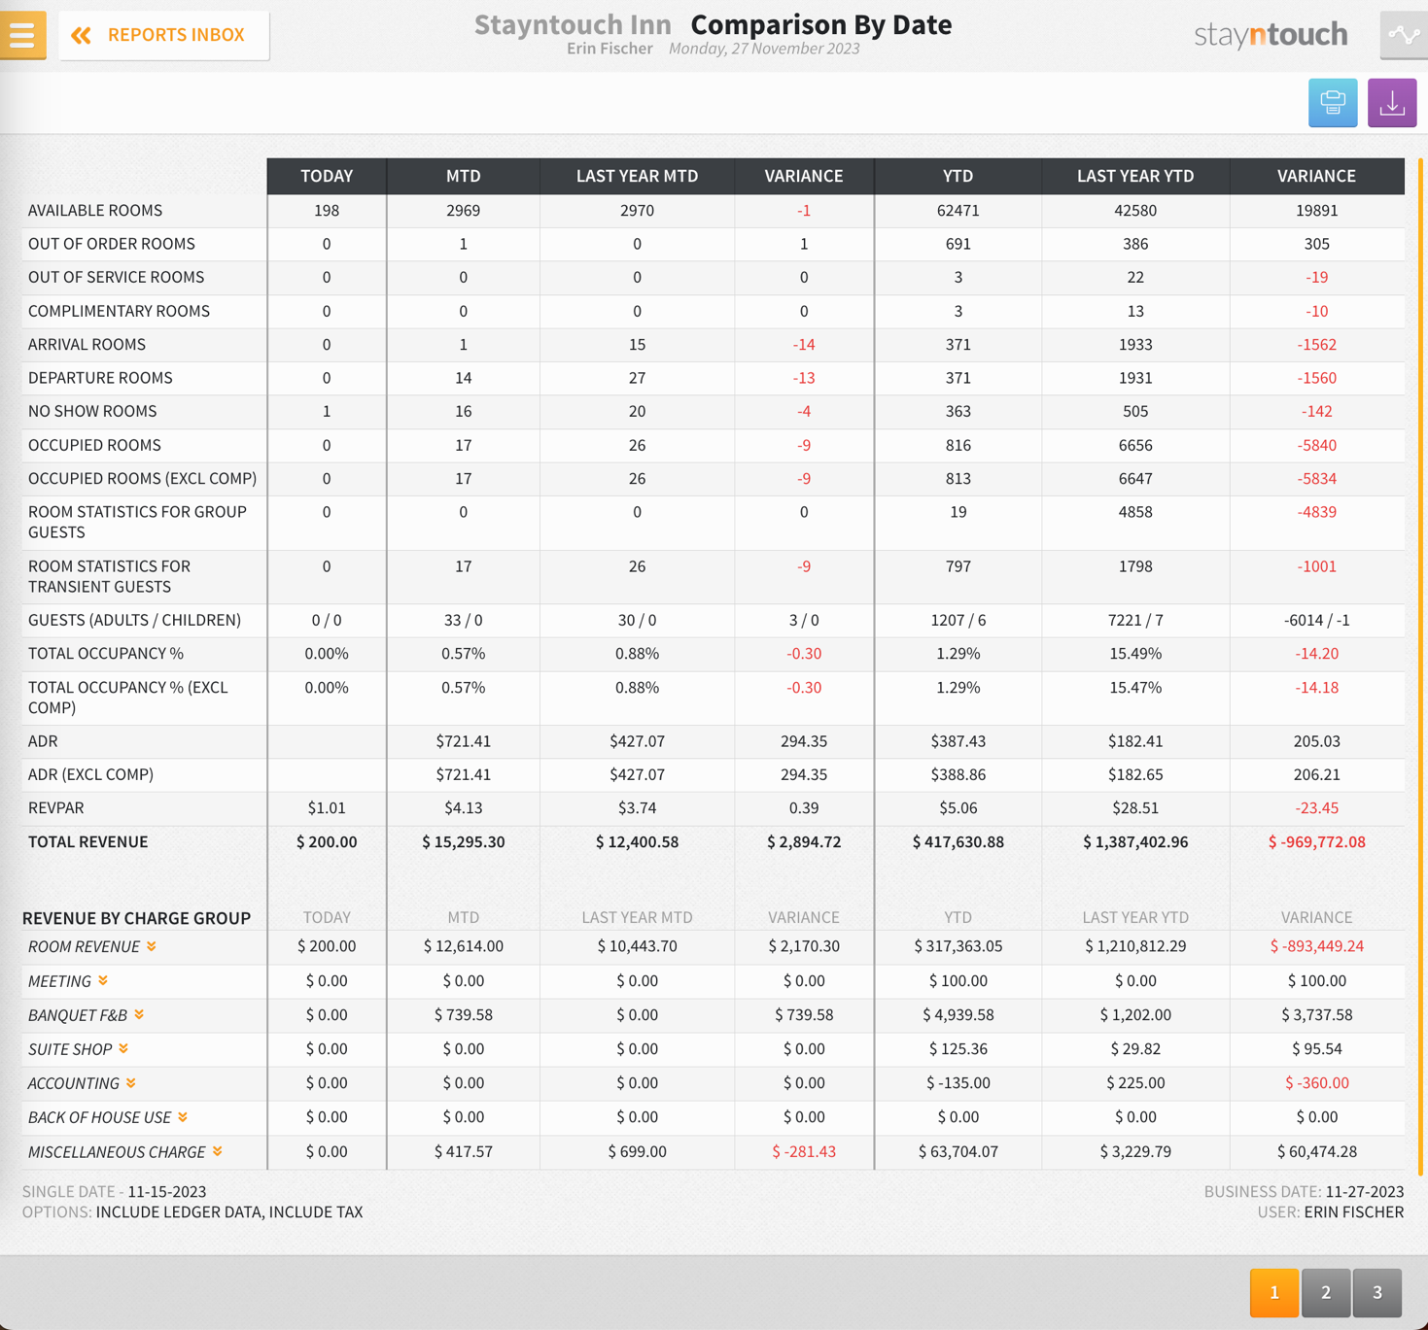This screenshot has height=1330, width=1428.
Task: Open the analytics graph icon
Action: [1404, 36]
